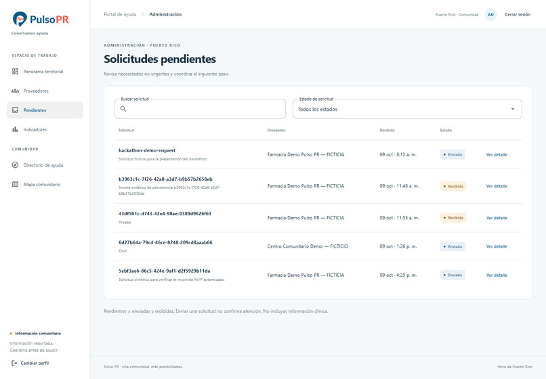The width and height of the screenshot is (546, 379).
Task: Click the Panorama territorial grid icon
Action: 15,71
